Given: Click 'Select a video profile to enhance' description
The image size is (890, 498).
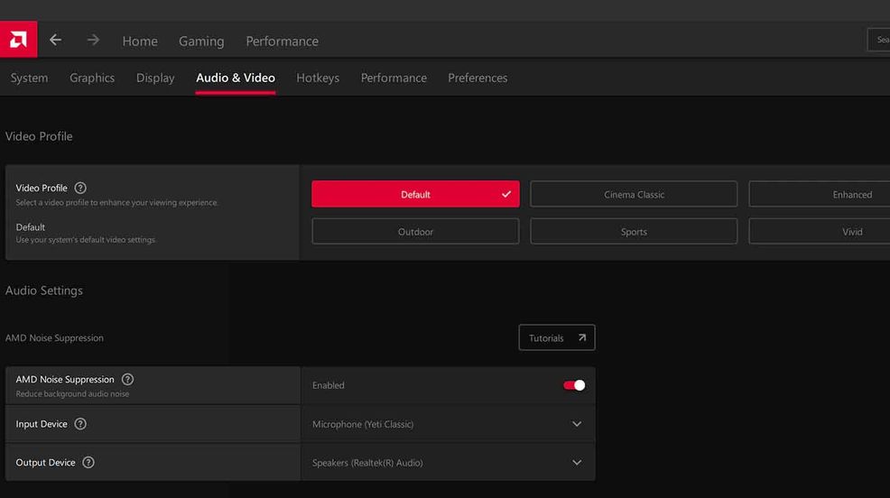Looking at the screenshot, I should 116,202.
